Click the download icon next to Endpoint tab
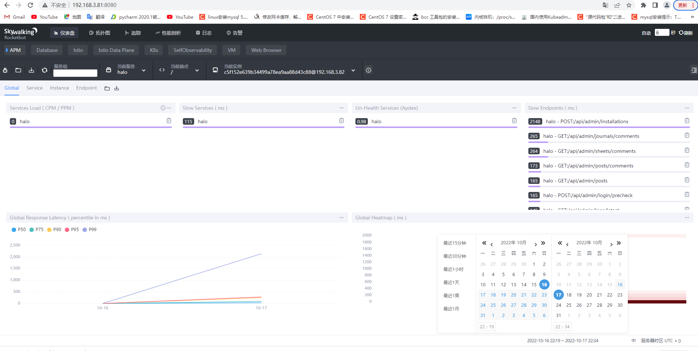This screenshot has width=698, height=351. 117,88
